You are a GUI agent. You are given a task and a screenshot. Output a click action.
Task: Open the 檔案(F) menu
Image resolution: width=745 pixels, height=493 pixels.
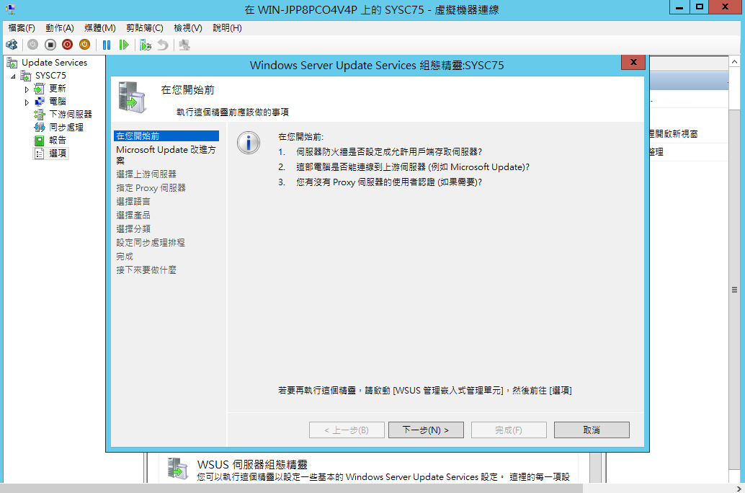click(x=22, y=28)
